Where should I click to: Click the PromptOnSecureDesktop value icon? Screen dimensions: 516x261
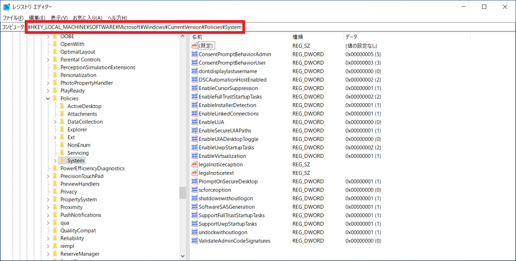point(194,182)
